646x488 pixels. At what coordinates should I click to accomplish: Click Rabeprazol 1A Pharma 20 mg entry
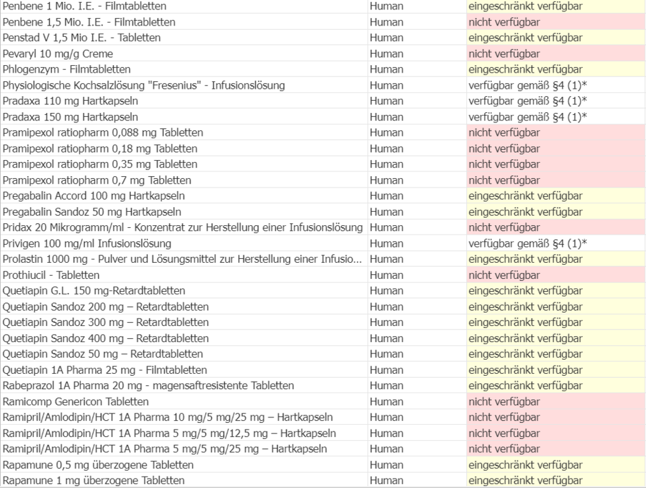click(148, 386)
